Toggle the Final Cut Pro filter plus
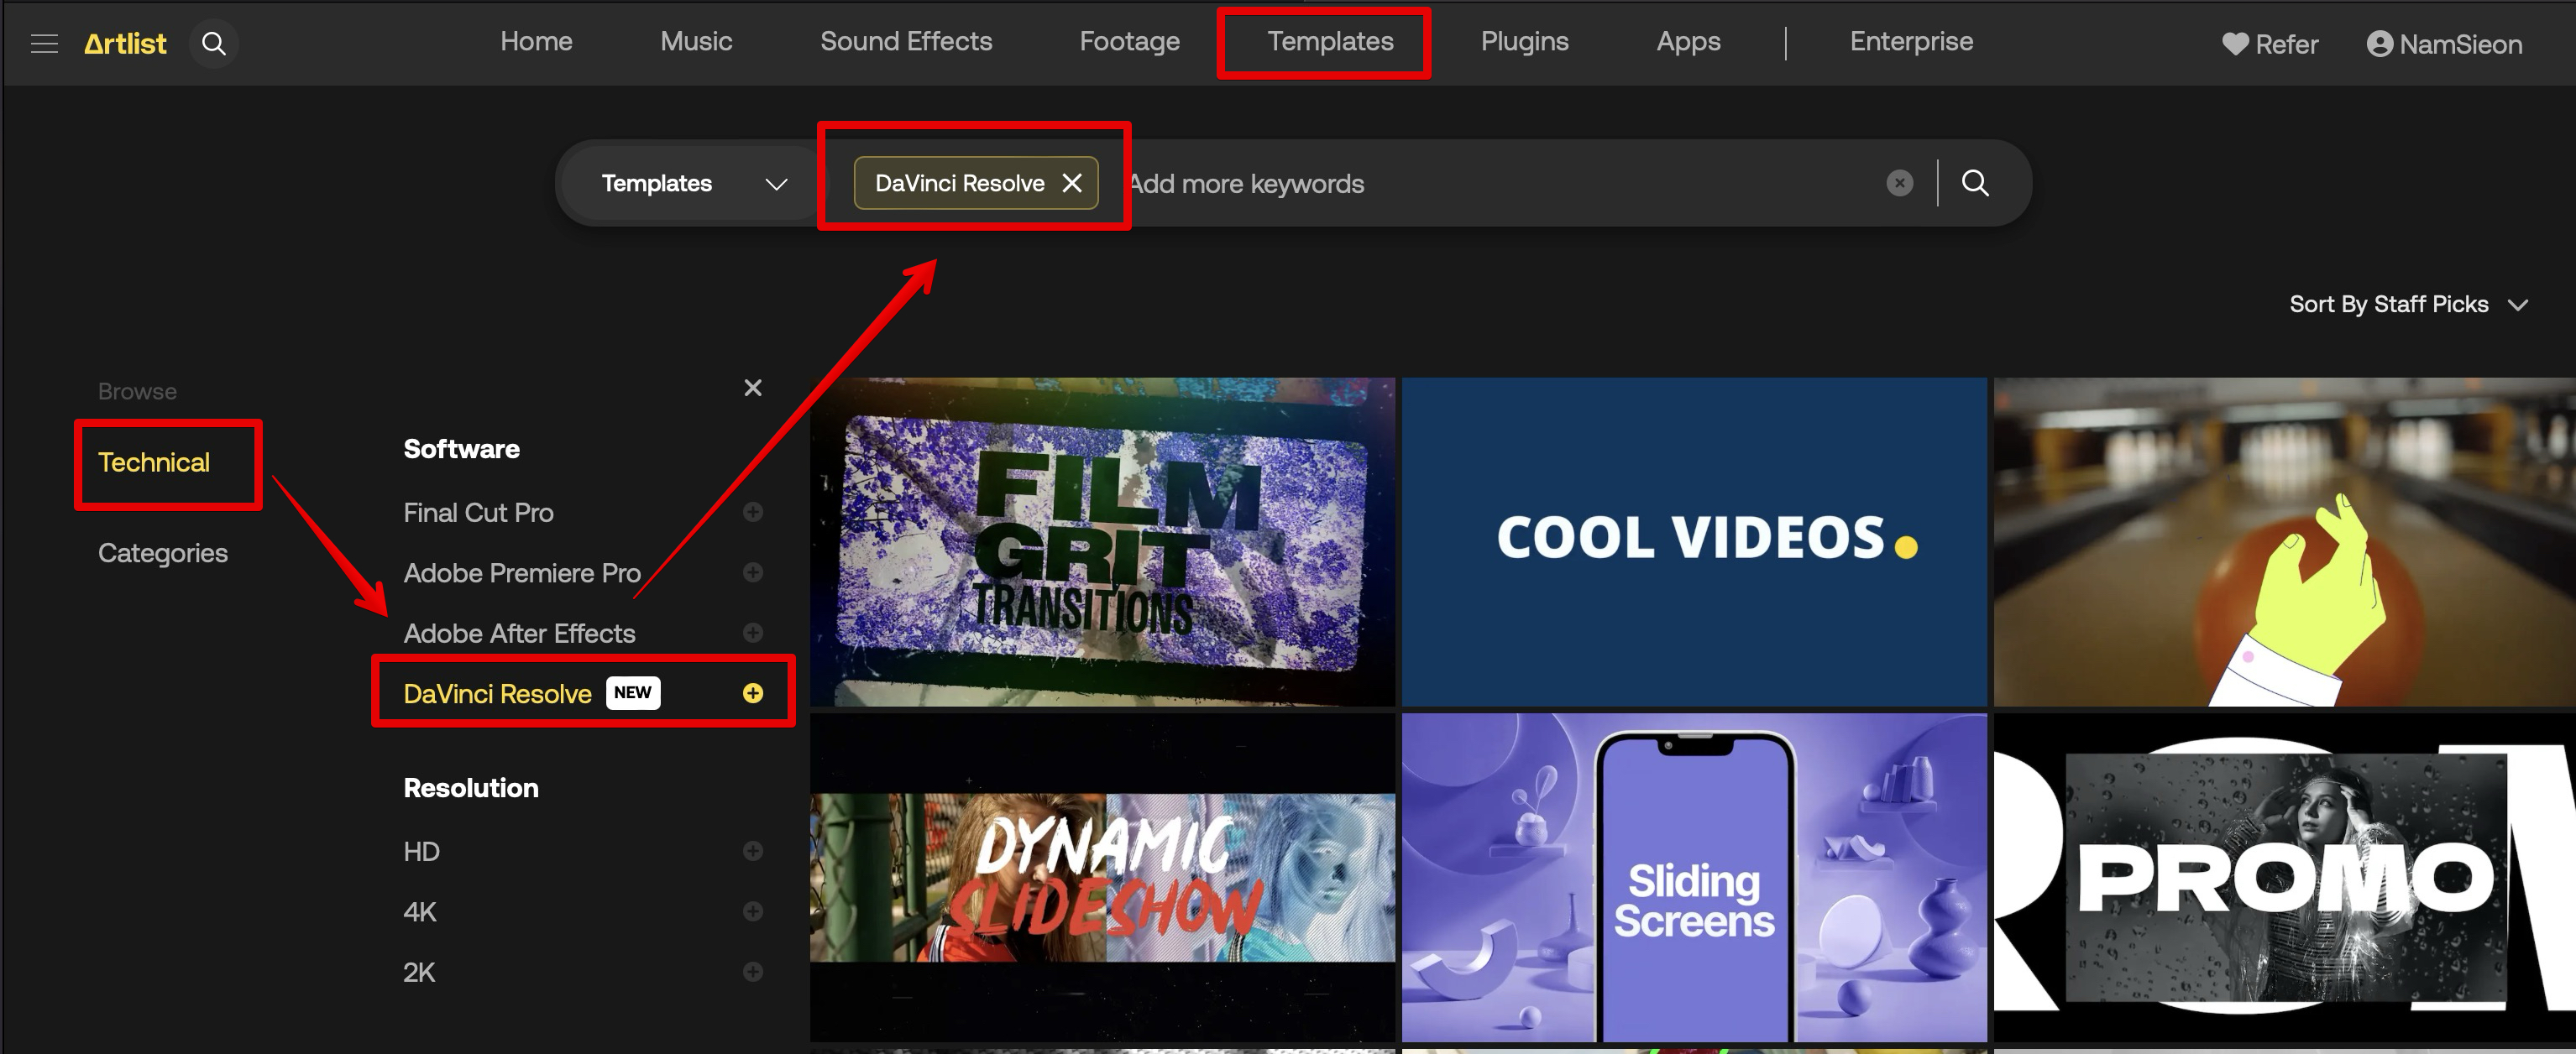 753,513
